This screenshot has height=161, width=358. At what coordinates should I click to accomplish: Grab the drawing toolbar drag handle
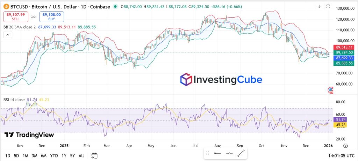207,153
